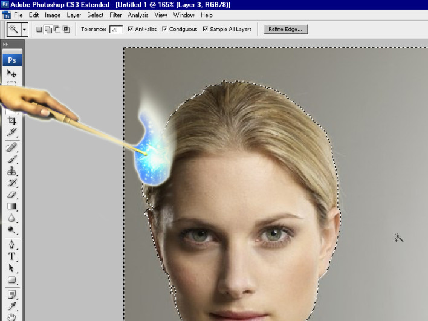Viewport: 428px width, 321px height.
Task: Open the Select menu
Action: tap(96, 15)
